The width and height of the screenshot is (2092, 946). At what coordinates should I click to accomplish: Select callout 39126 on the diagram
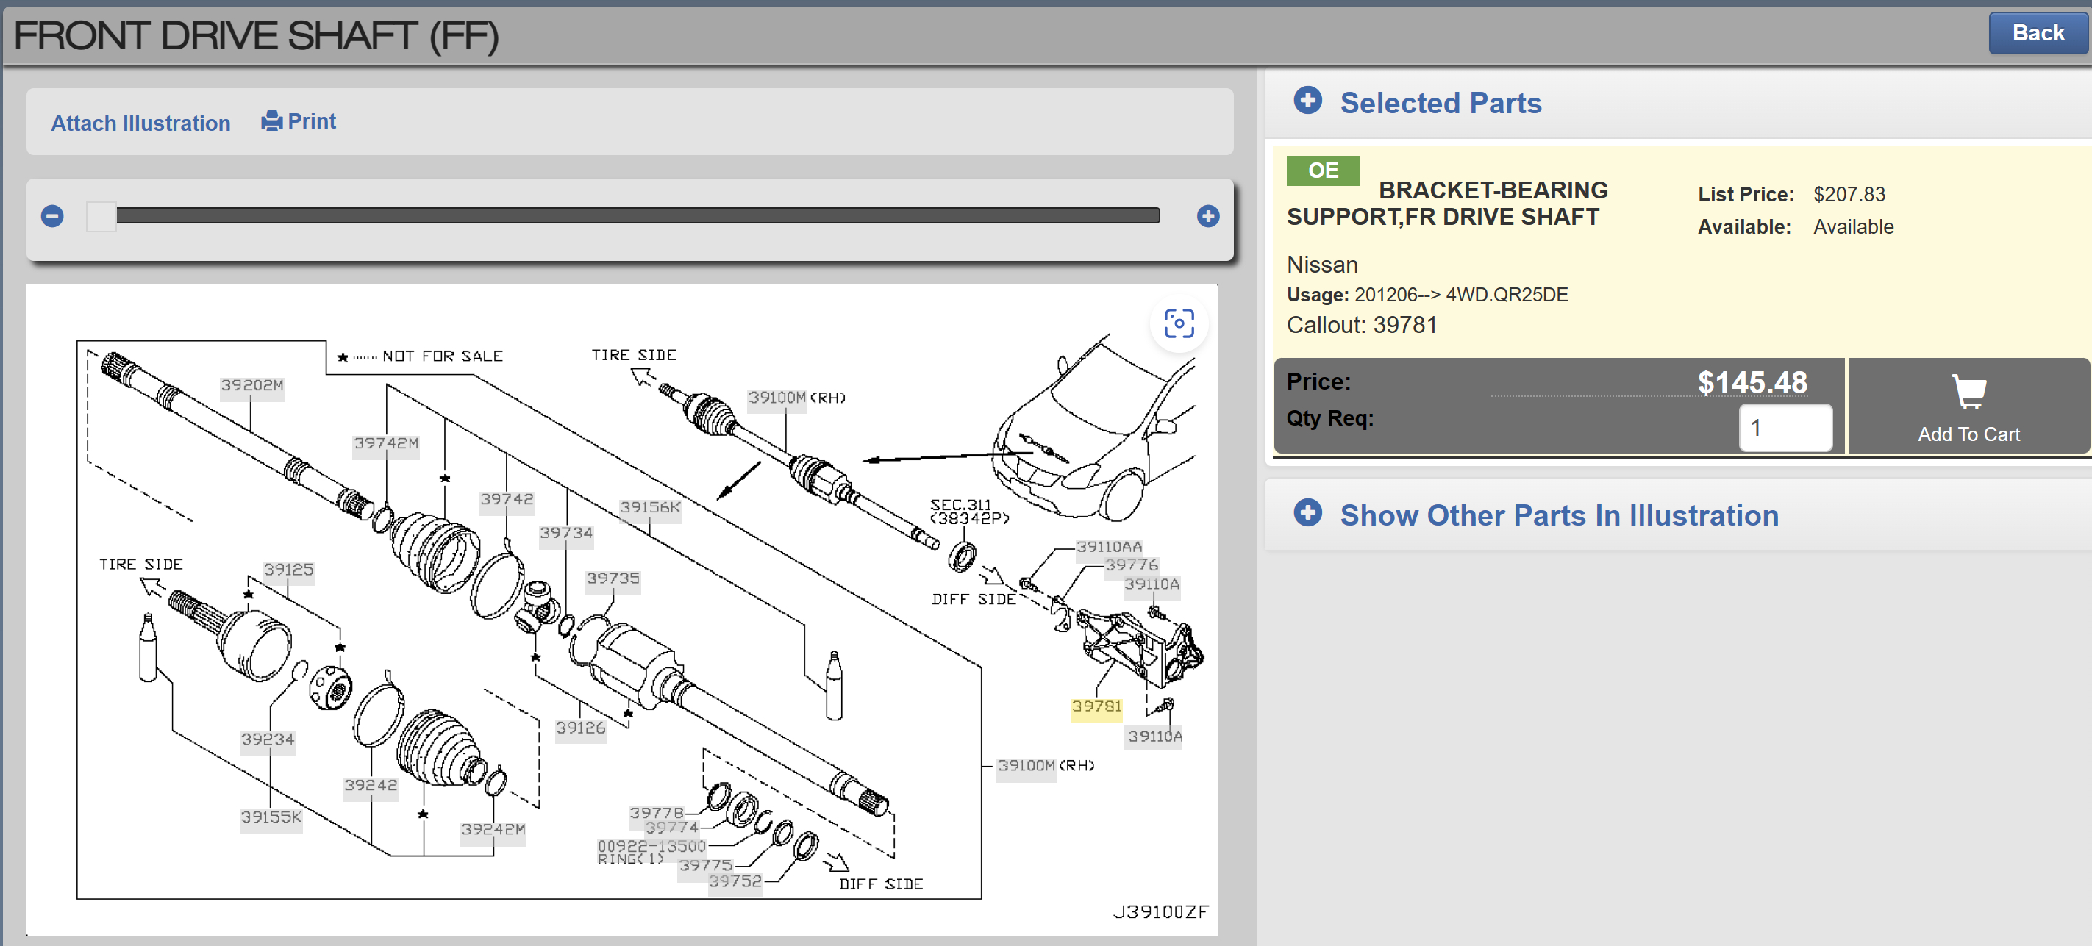coord(580,728)
